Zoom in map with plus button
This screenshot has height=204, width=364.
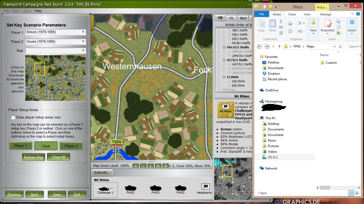click(136, 166)
